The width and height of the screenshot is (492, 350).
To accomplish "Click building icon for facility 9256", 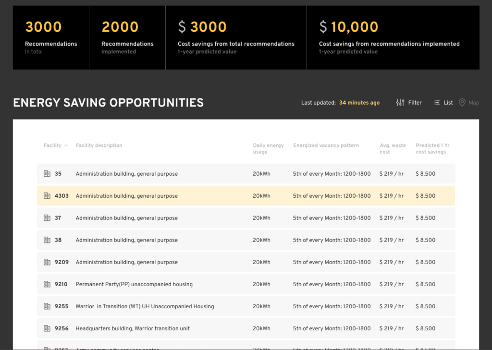I will coord(47,328).
